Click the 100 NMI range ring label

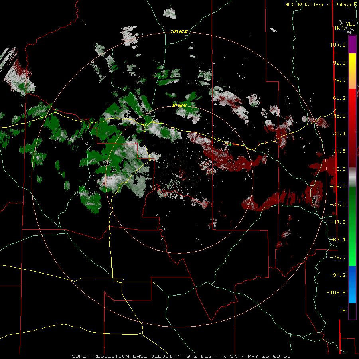click(179, 32)
